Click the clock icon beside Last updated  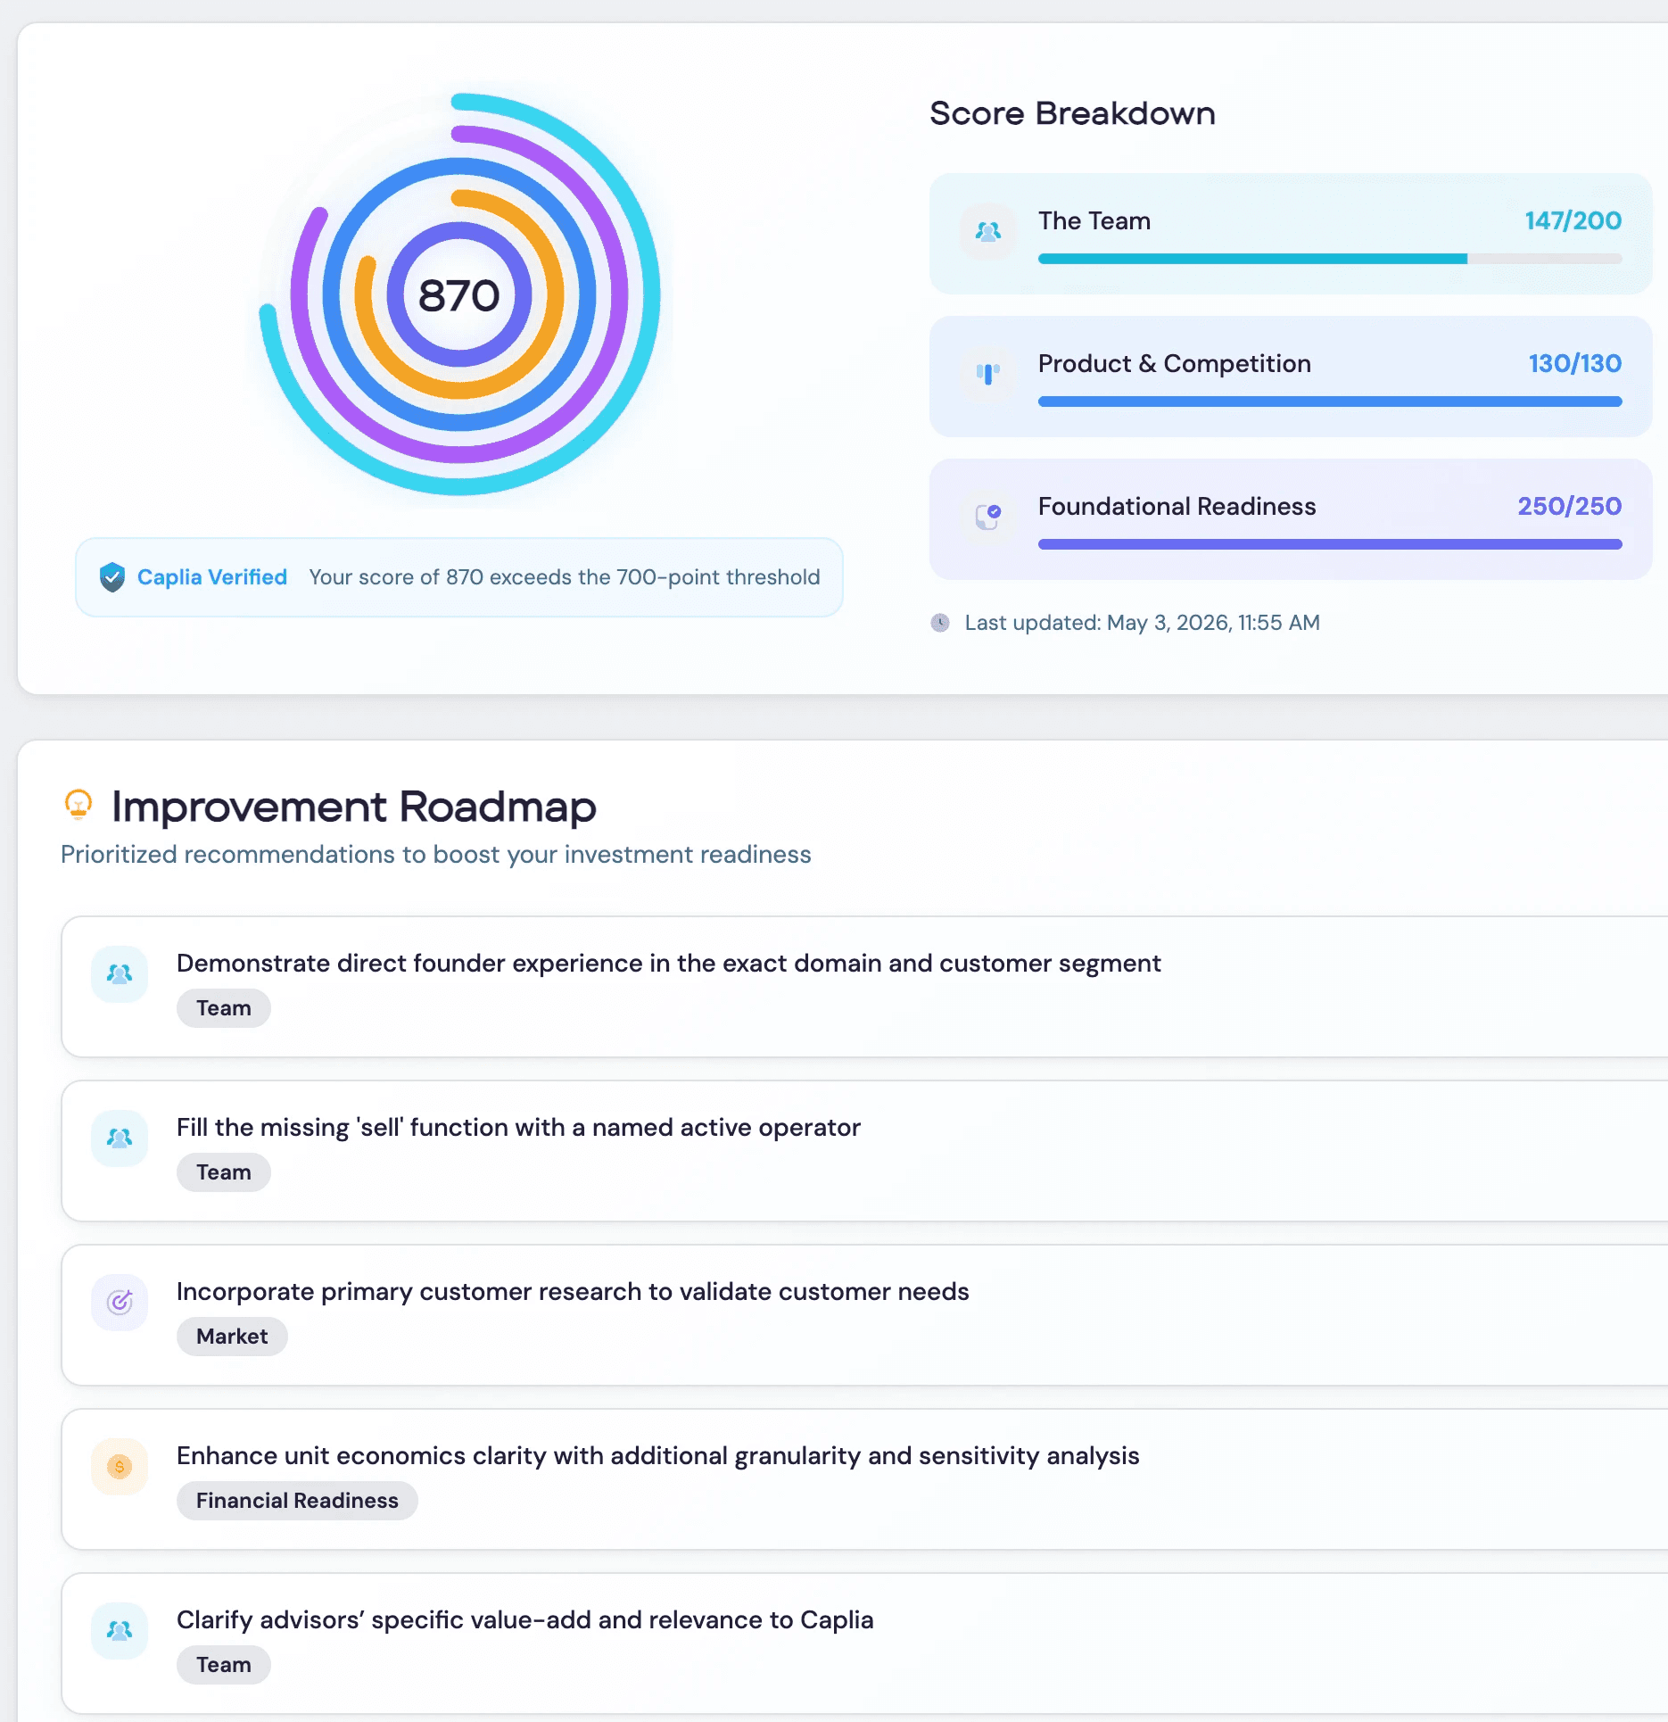(940, 623)
